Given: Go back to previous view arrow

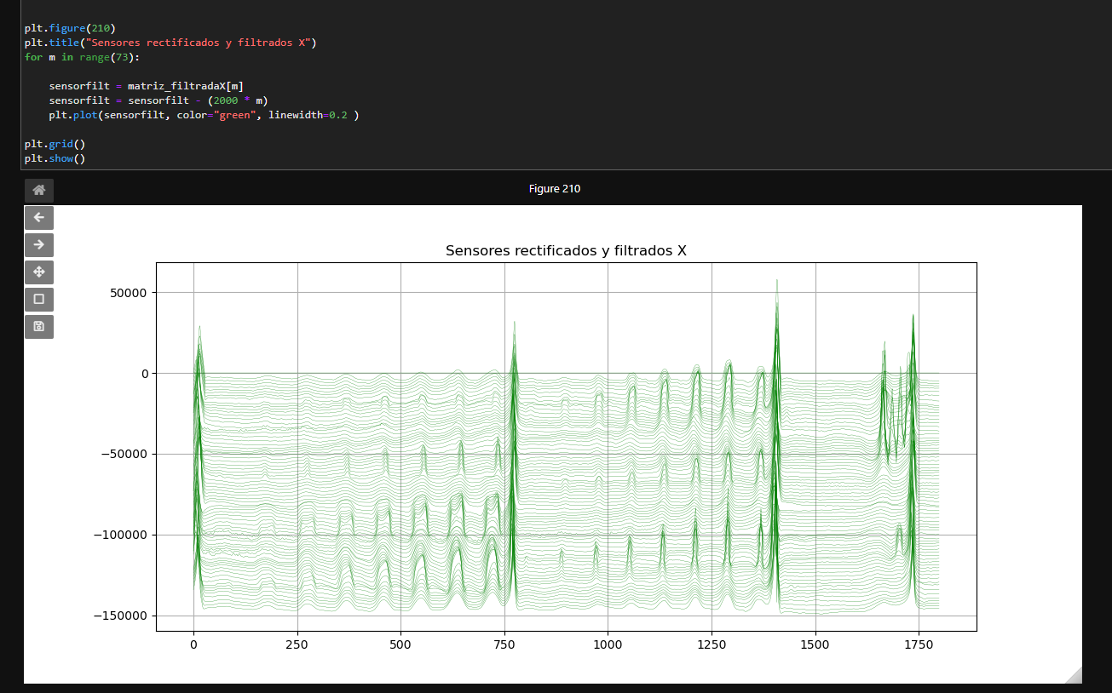Looking at the screenshot, I should pos(38,218).
